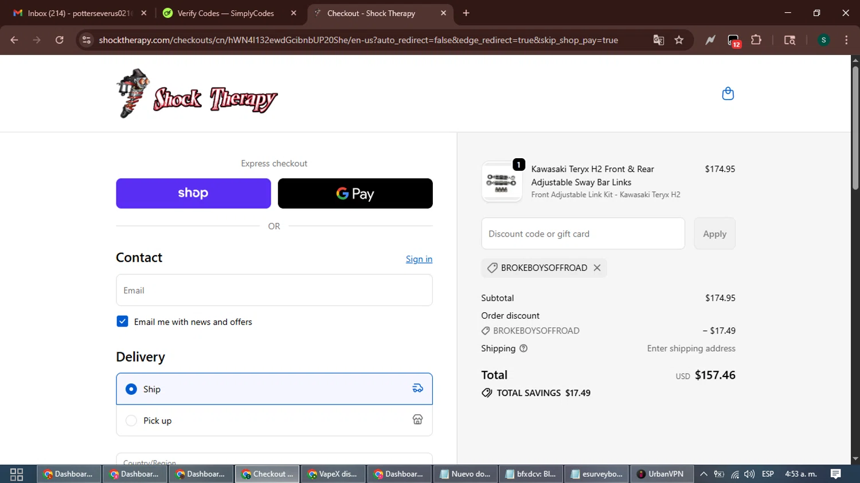Click the browser address bar URL
The image size is (860, 483).
(x=358, y=40)
